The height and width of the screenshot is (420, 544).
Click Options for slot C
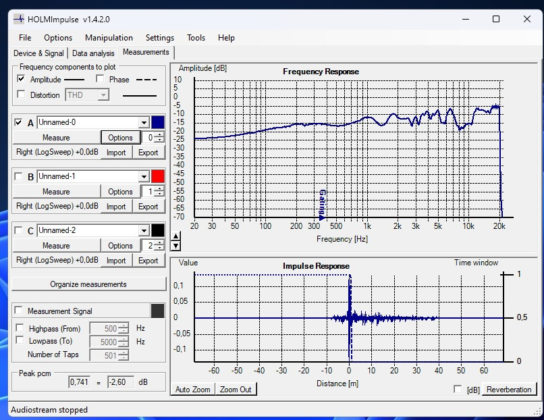pyautogui.click(x=120, y=245)
